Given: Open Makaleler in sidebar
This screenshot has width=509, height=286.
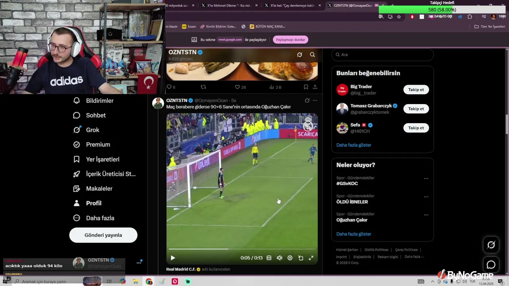Looking at the screenshot, I should (93, 189).
